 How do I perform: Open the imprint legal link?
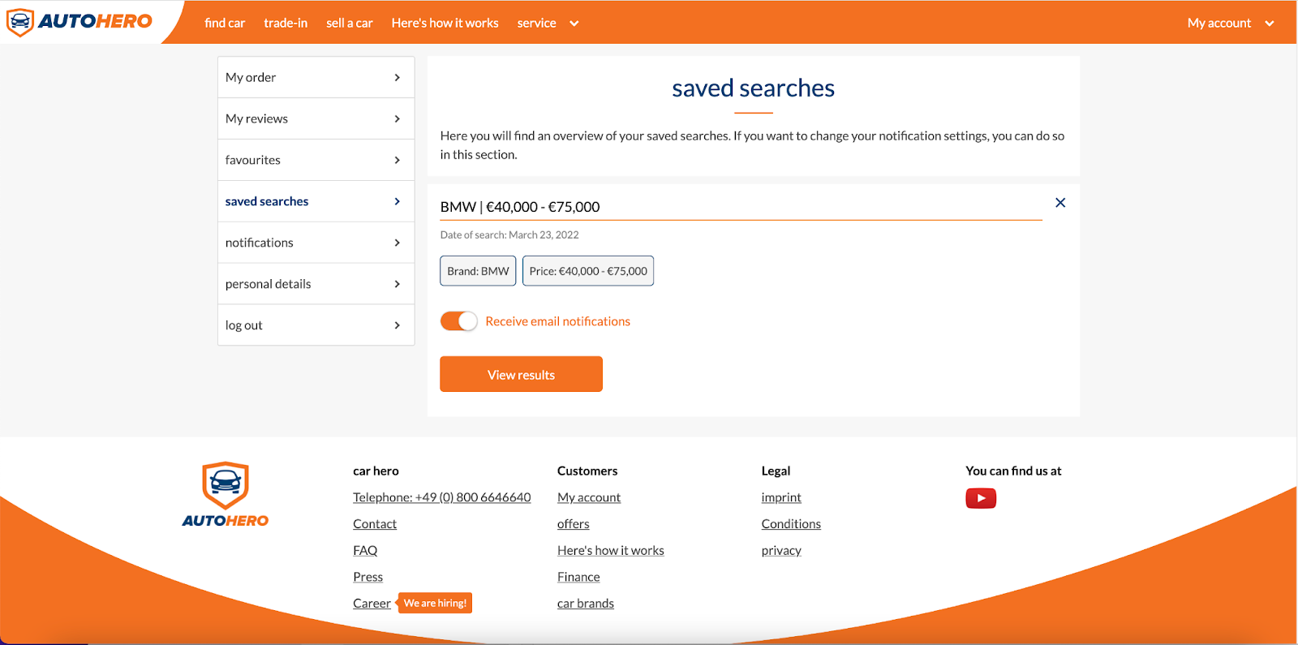click(781, 497)
